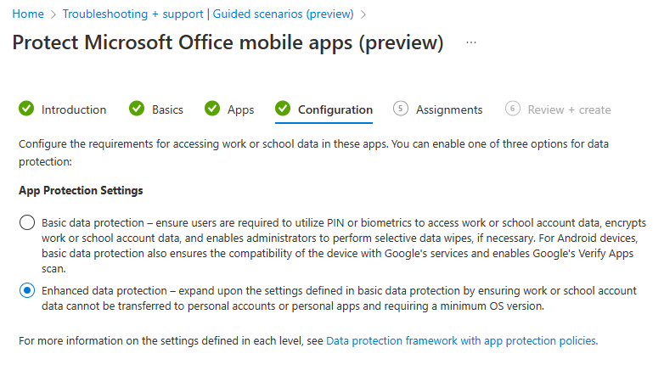The height and width of the screenshot is (387, 664).
Task: Click breadcrumb chevron after Home
Action: [53, 14]
